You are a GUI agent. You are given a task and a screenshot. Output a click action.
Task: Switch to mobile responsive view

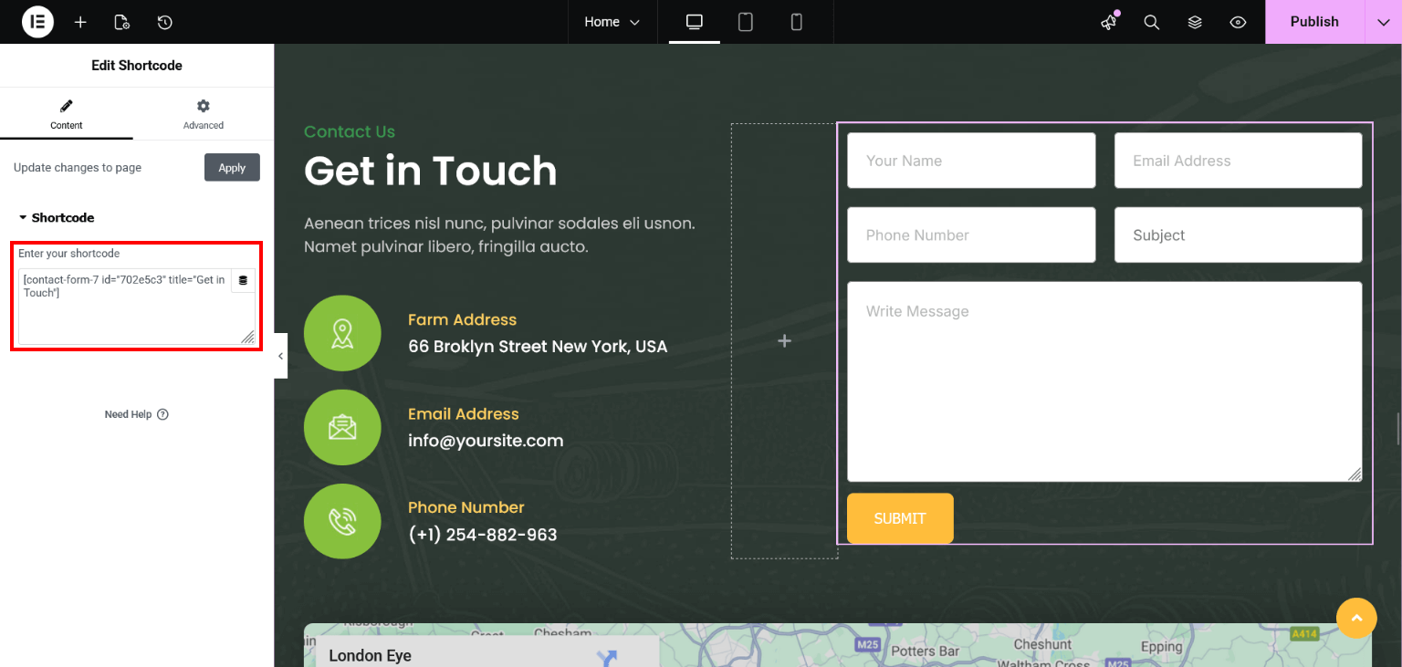click(796, 22)
